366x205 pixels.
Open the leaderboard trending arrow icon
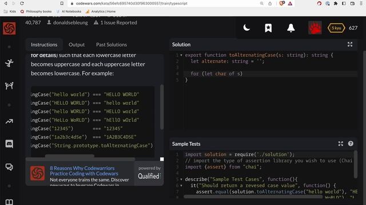click(x=9, y=121)
